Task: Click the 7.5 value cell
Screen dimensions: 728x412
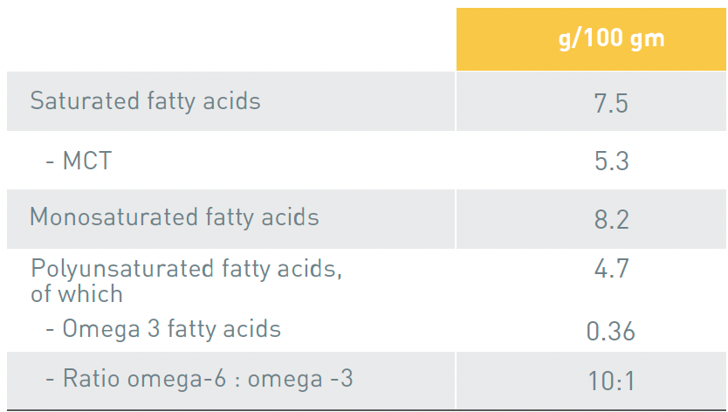Action: pos(611,103)
